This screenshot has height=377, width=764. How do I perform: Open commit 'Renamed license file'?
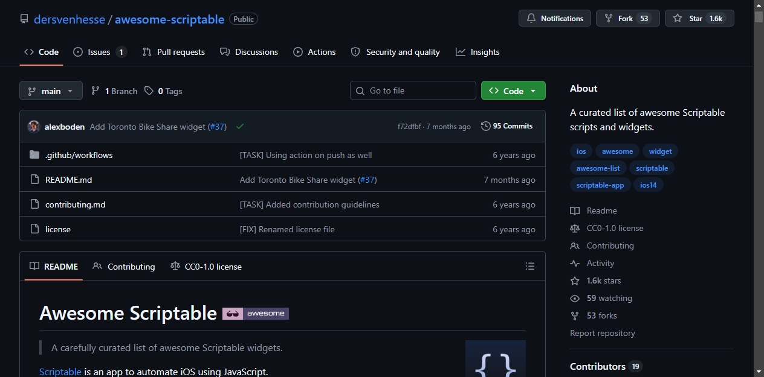pos(287,229)
